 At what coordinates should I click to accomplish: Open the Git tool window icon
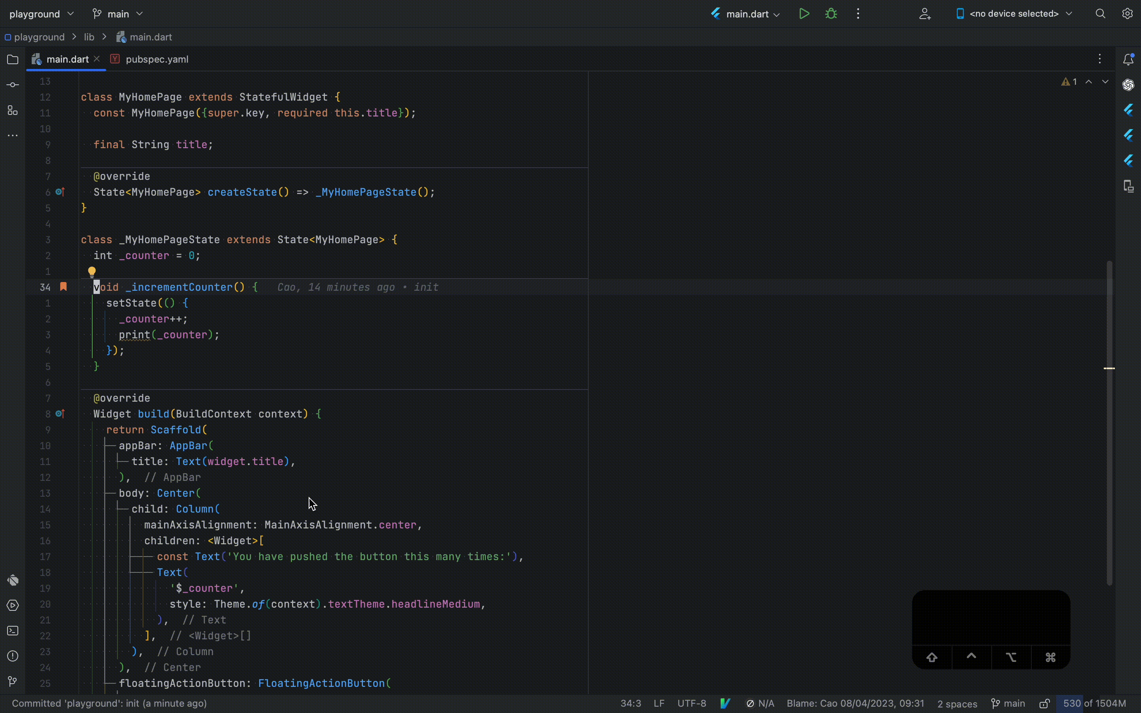[13, 681]
